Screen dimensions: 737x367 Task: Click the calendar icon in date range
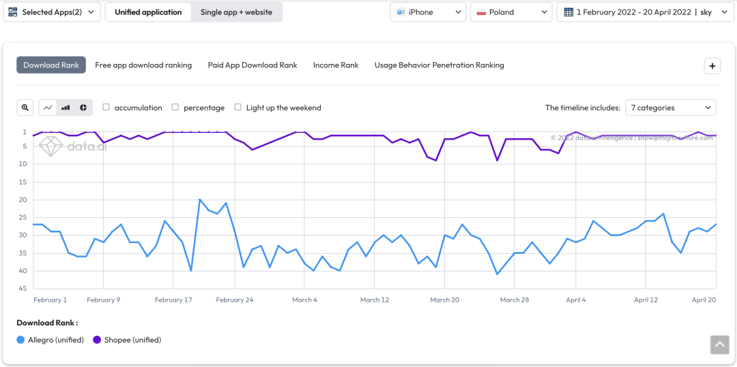[x=568, y=12]
